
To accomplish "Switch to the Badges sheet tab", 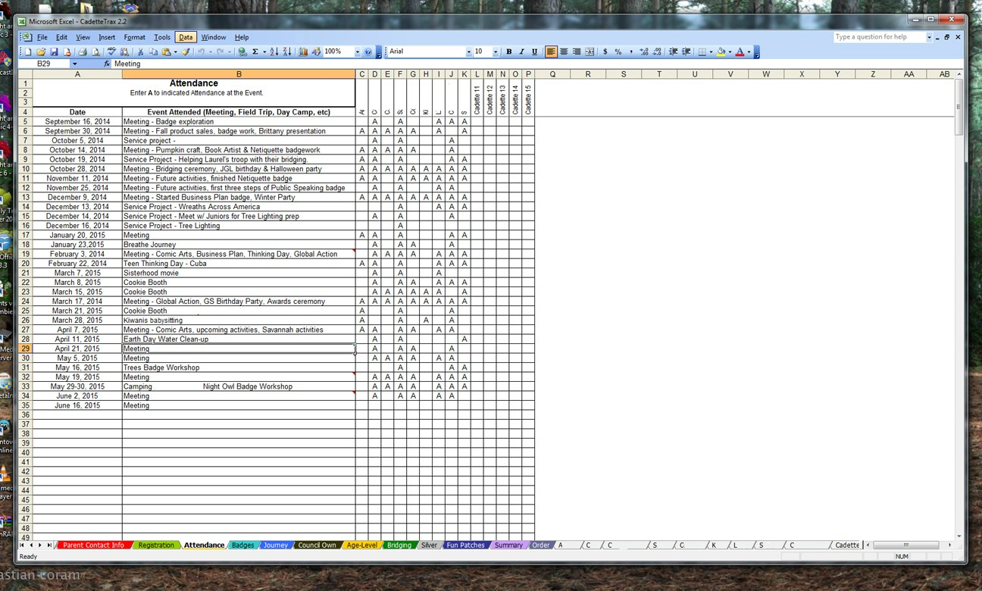I will [242, 545].
